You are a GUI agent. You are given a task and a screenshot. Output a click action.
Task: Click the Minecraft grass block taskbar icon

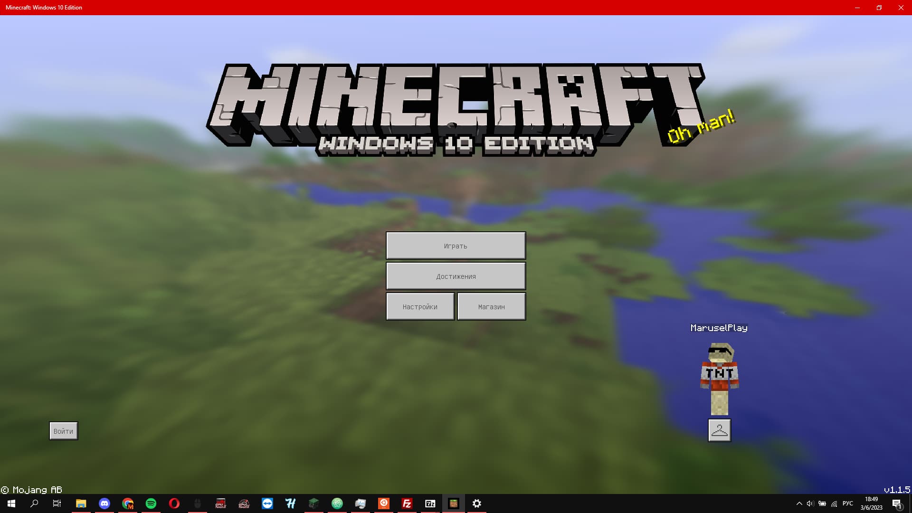tap(454, 503)
